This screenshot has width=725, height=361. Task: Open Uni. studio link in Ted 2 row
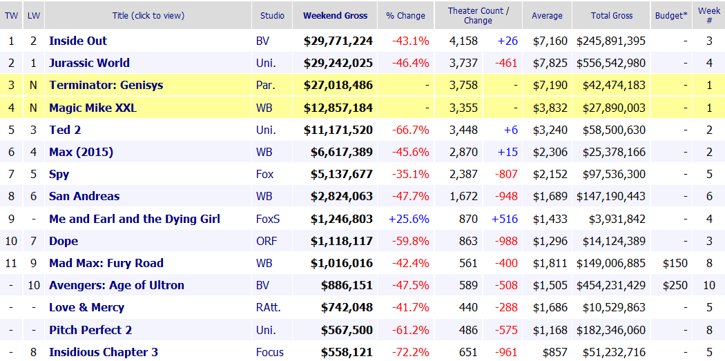click(266, 130)
